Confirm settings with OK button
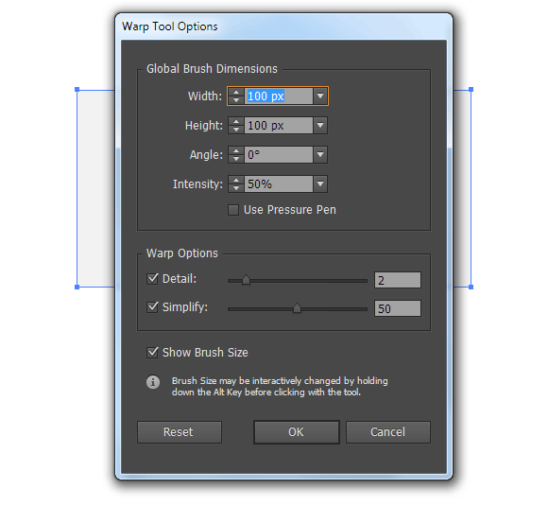 click(x=297, y=432)
